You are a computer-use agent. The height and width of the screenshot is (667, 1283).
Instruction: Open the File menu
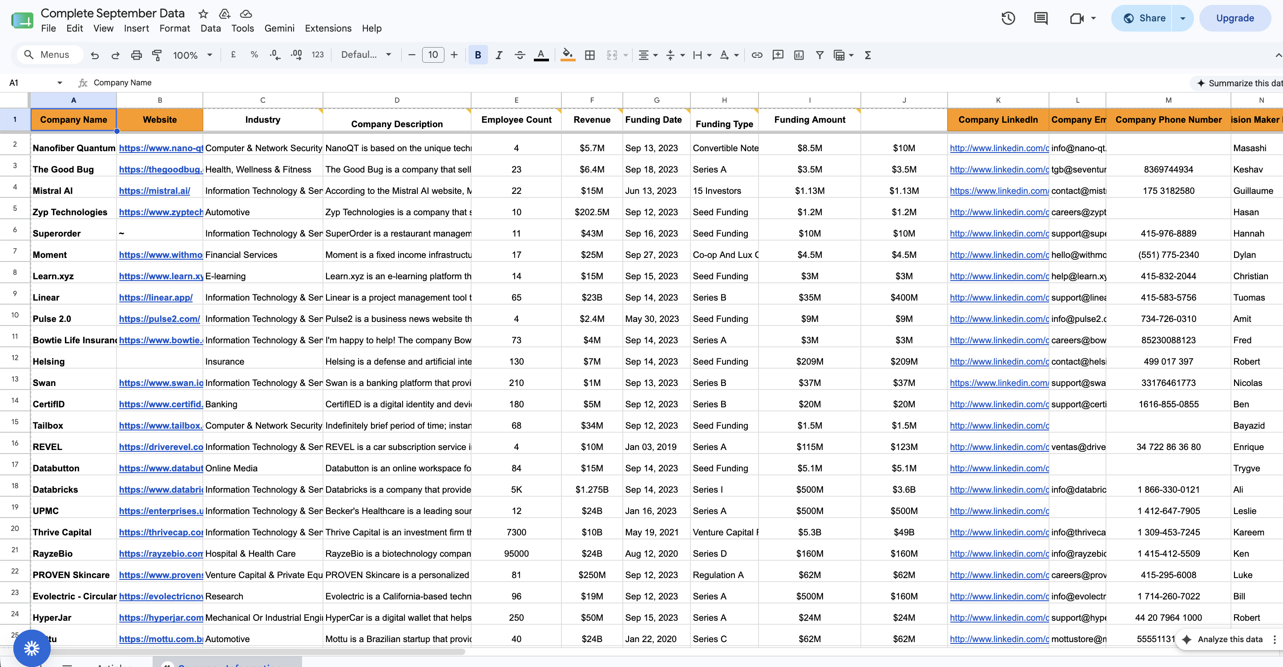tap(48, 28)
